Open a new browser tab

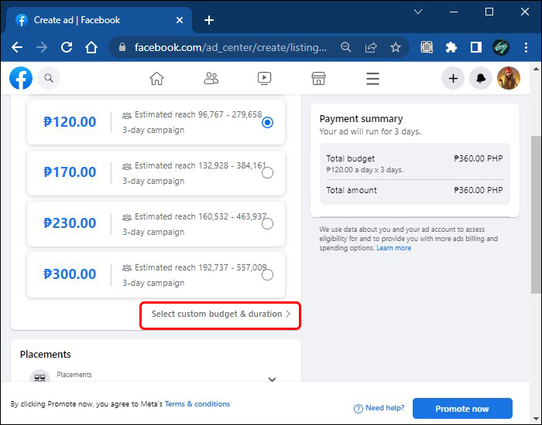point(209,20)
